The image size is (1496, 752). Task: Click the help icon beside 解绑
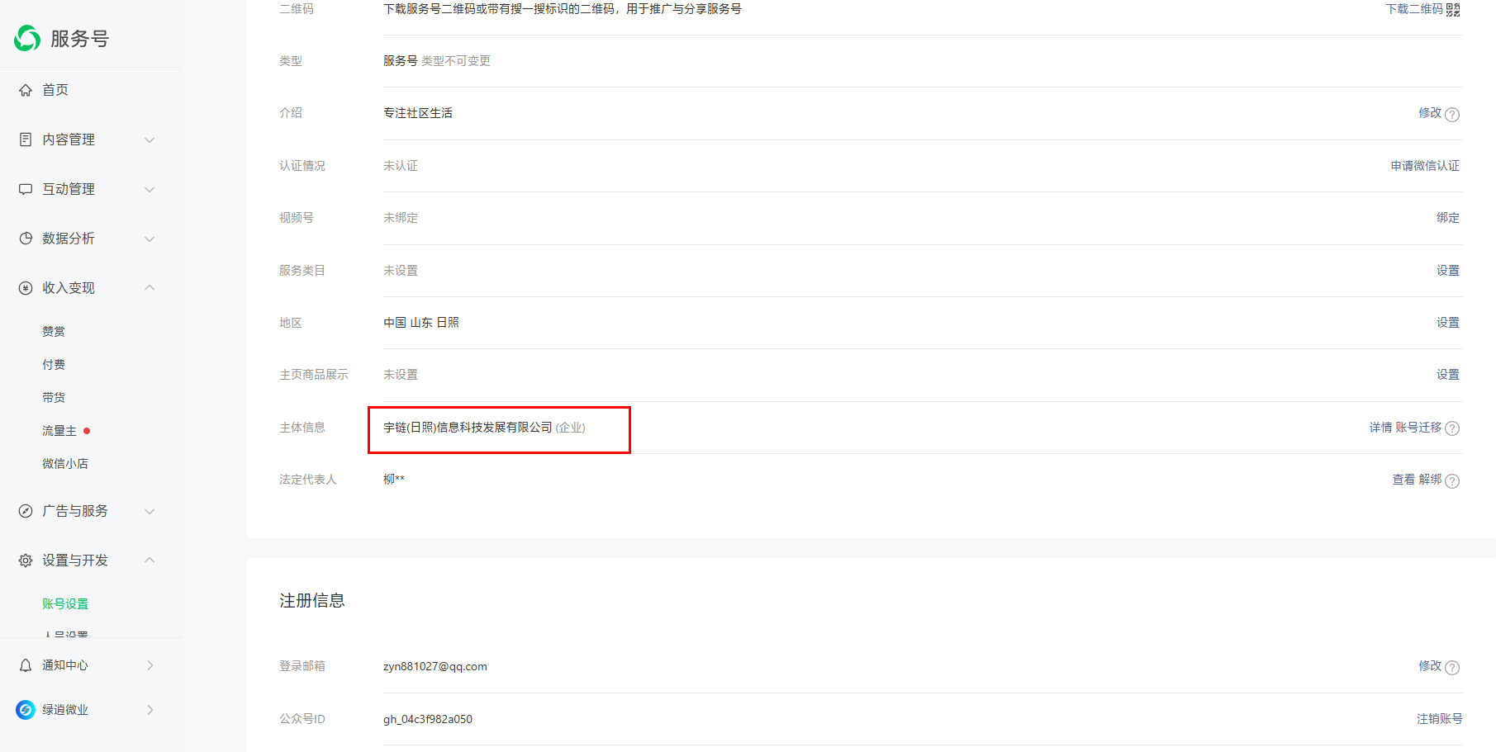[1452, 480]
